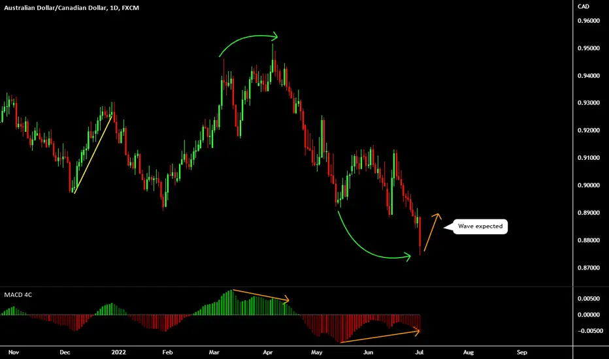Select the 0.90000 price axis label
The width and height of the screenshot is (609, 359).
588,185
